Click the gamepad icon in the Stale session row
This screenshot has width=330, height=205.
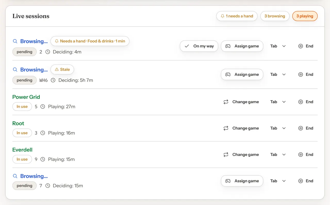[228, 75]
